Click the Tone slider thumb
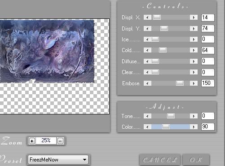The width and height of the screenshot is (225, 166). click(171, 116)
